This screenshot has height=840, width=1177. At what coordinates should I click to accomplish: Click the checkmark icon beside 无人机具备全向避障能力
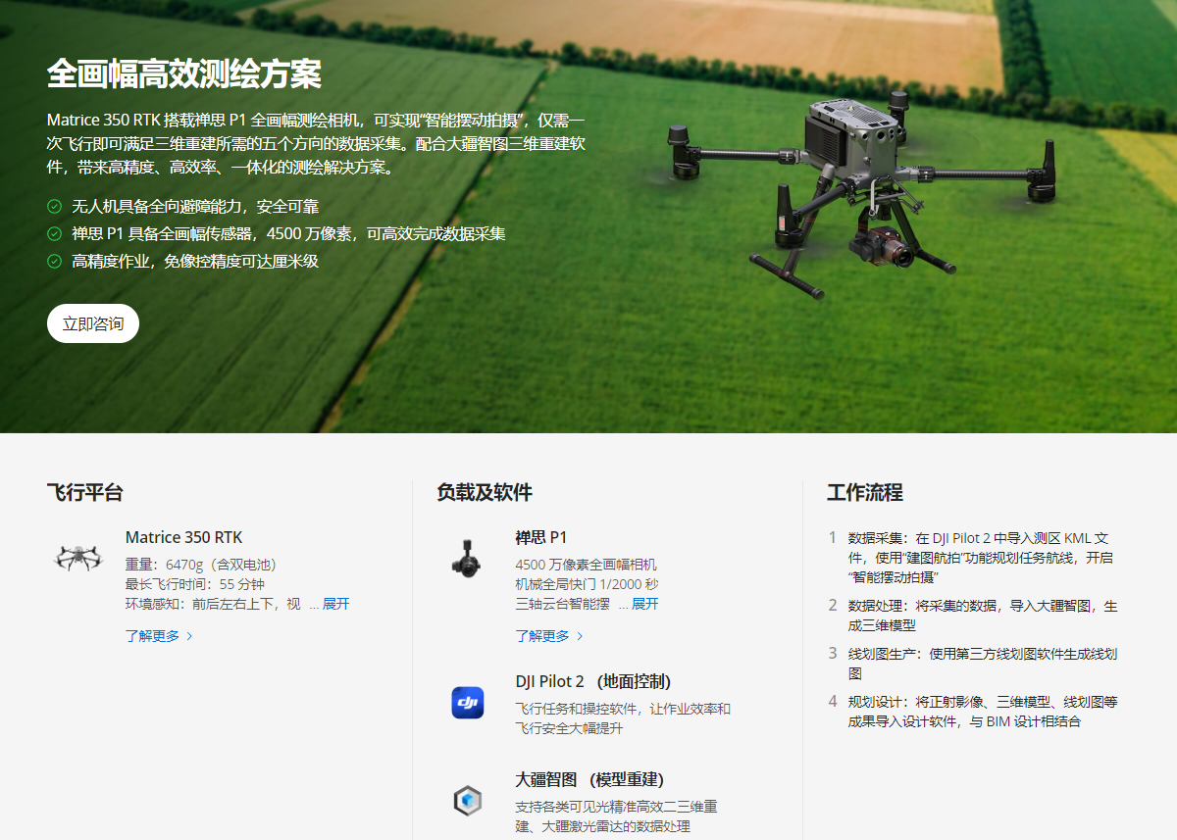[x=55, y=207]
